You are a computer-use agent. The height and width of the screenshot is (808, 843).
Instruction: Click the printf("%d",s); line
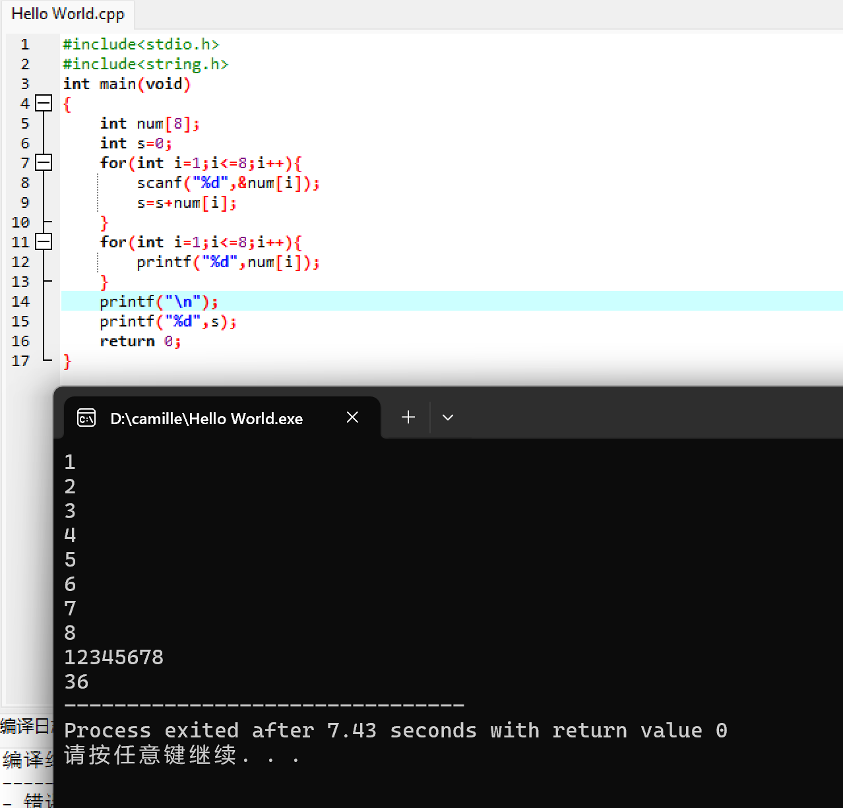click(x=168, y=321)
